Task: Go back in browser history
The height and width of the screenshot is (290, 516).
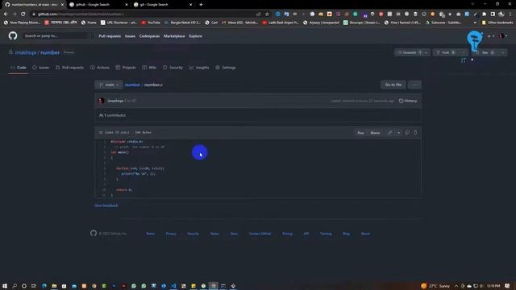Action: [6, 14]
